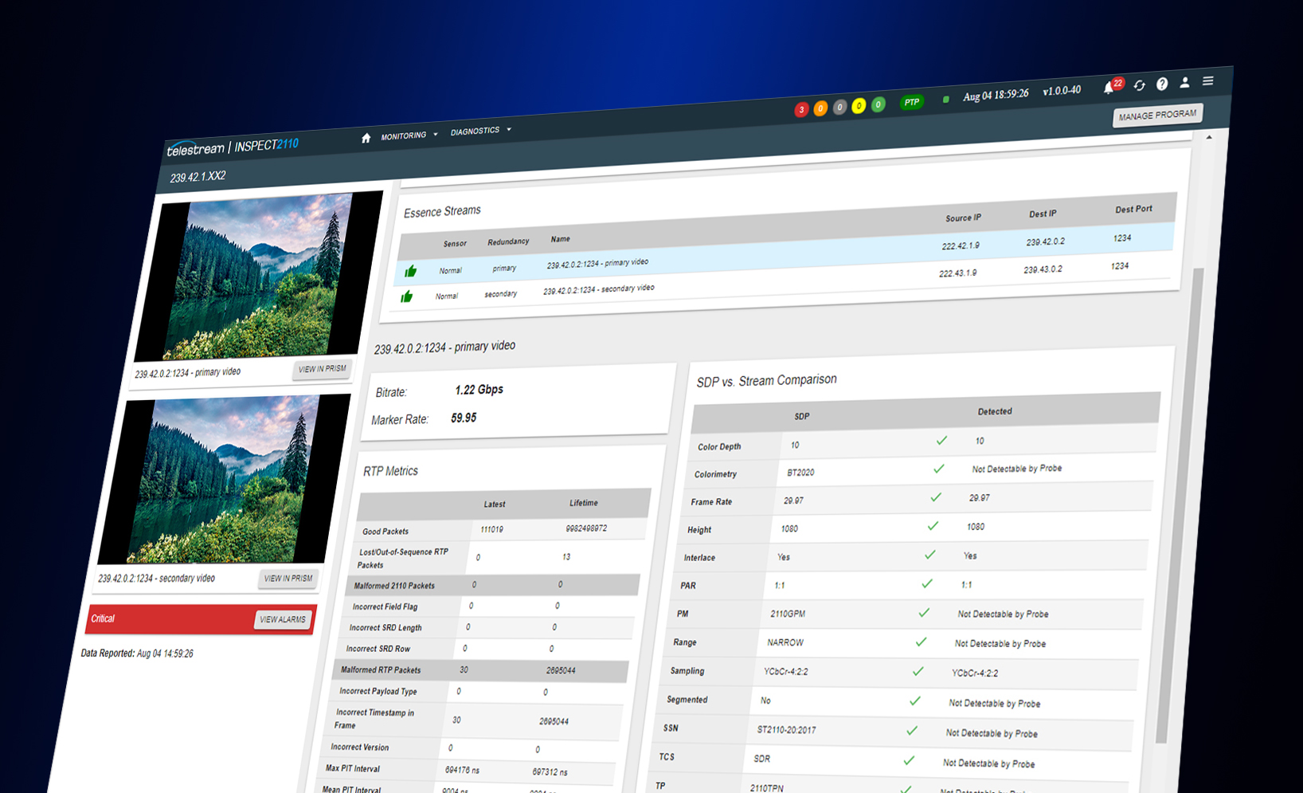This screenshot has height=793, width=1303.
Task: Click View in Prism for secondary video
Action: point(288,579)
